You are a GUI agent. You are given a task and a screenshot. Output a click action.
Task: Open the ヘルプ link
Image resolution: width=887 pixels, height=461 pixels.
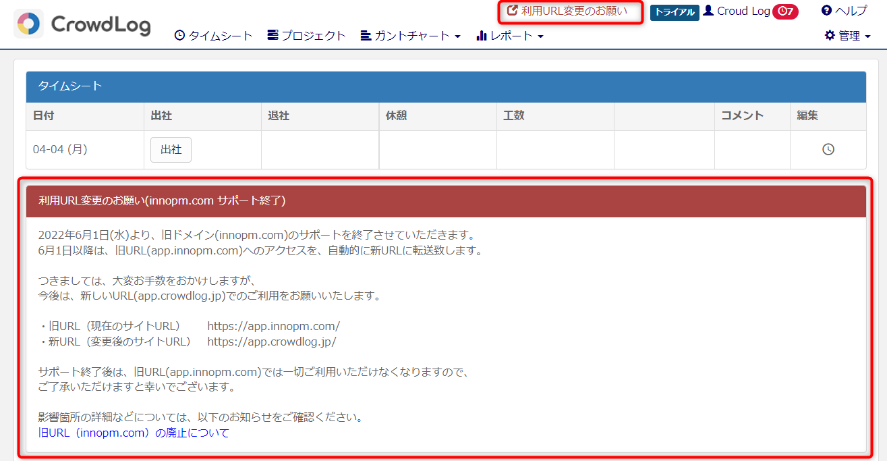pos(844,11)
